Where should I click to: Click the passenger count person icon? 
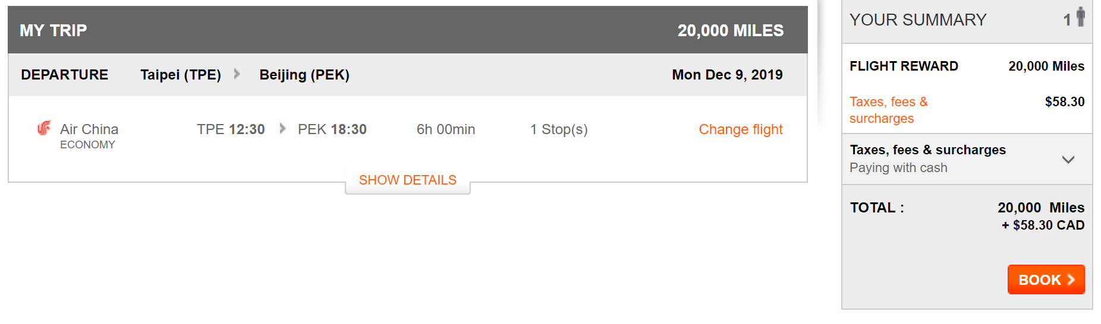point(1081,17)
